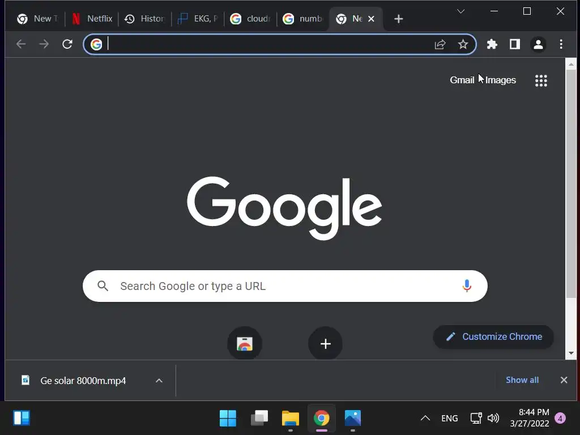Open the Images link
This screenshot has height=435, width=580.
pyautogui.click(x=501, y=80)
